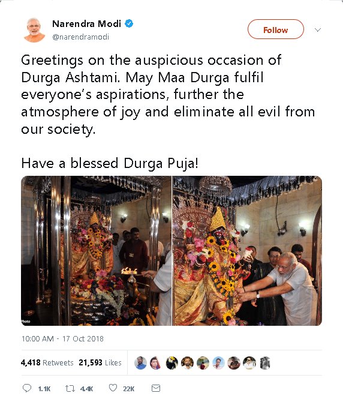
Task: Click the third liker's avatar with bird
Action: 172,363
